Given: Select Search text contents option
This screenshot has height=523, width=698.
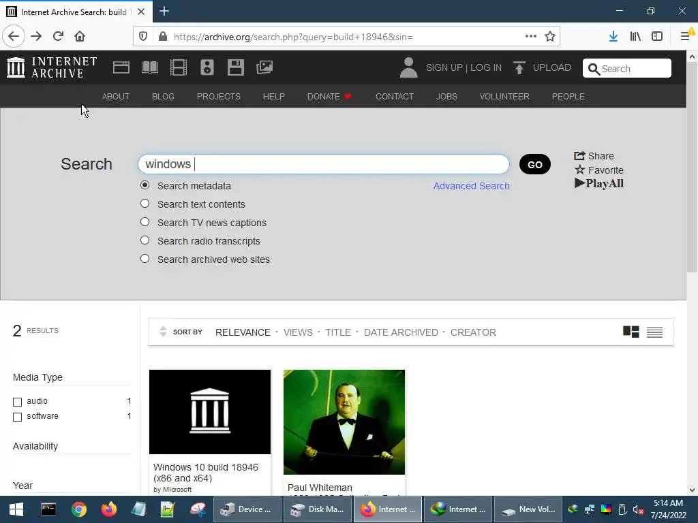Looking at the screenshot, I should 145,203.
